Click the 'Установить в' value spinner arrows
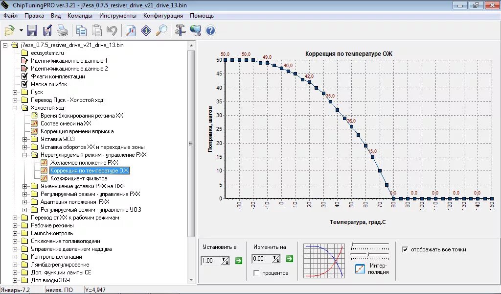The image size is (501, 294). tap(225, 261)
